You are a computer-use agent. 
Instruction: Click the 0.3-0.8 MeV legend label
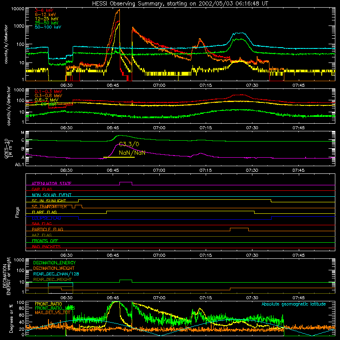[48, 96]
